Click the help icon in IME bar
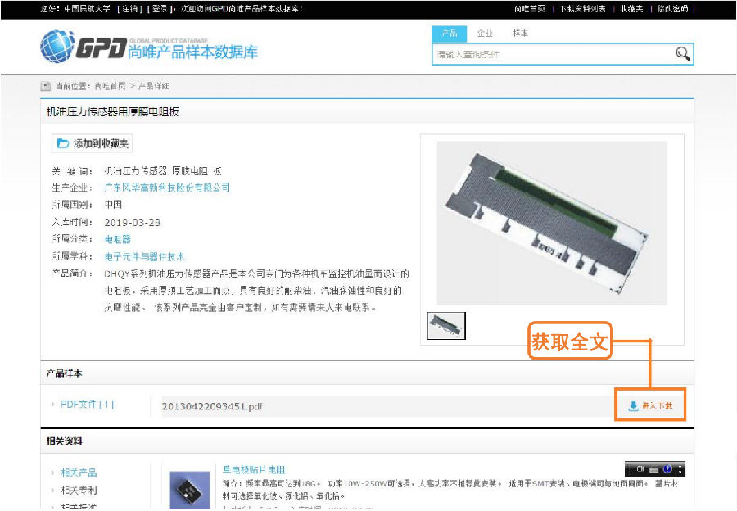 tap(667, 469)
